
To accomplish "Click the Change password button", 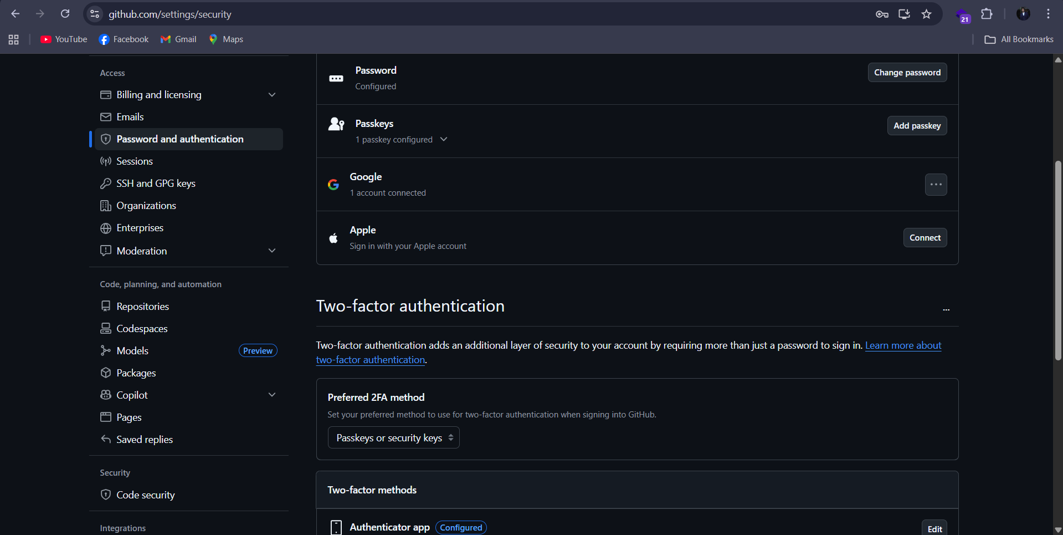I will (907, 73).
